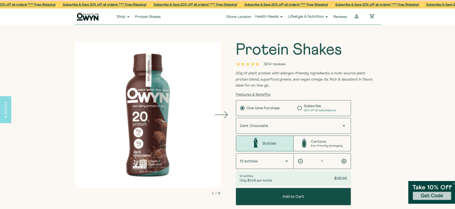Open the Reviews side tab
The image size is (455, 209).
point(5,110)
